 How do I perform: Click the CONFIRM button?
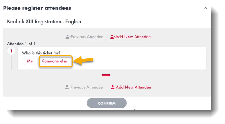(107, 103)
